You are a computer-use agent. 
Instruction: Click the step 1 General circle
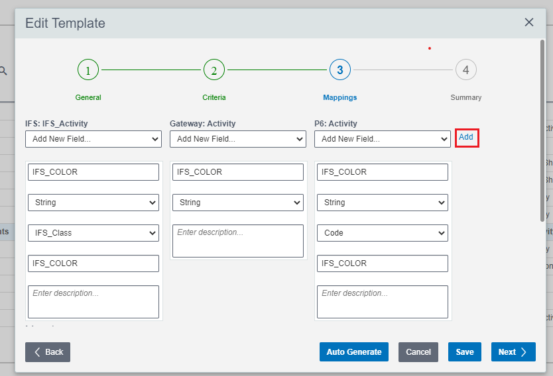coord(88,70)
